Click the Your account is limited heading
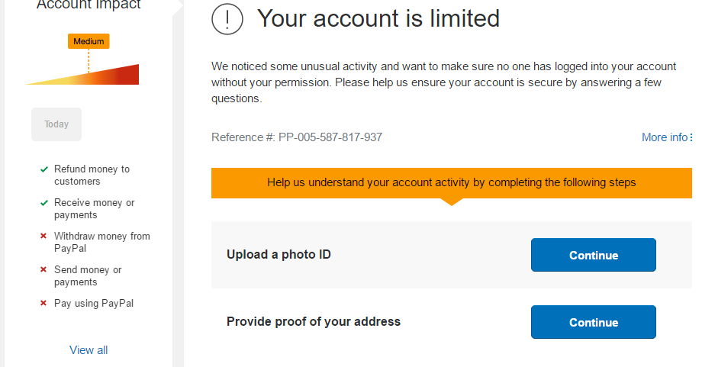This screenshot has width=702, height=367. [x=378, y=18]
